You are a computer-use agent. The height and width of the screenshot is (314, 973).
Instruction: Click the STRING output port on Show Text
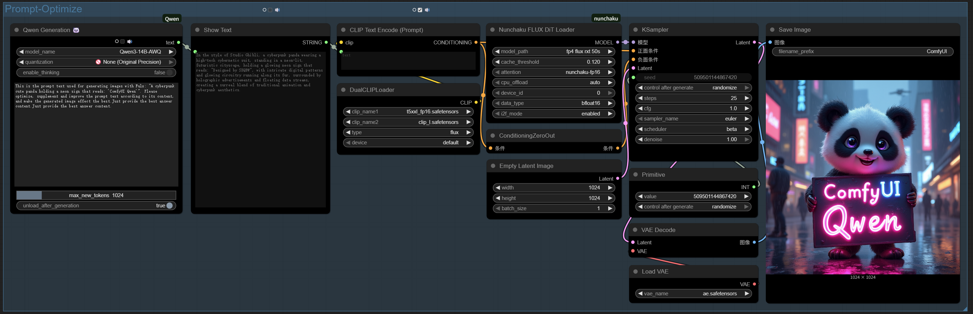(326, 42)
